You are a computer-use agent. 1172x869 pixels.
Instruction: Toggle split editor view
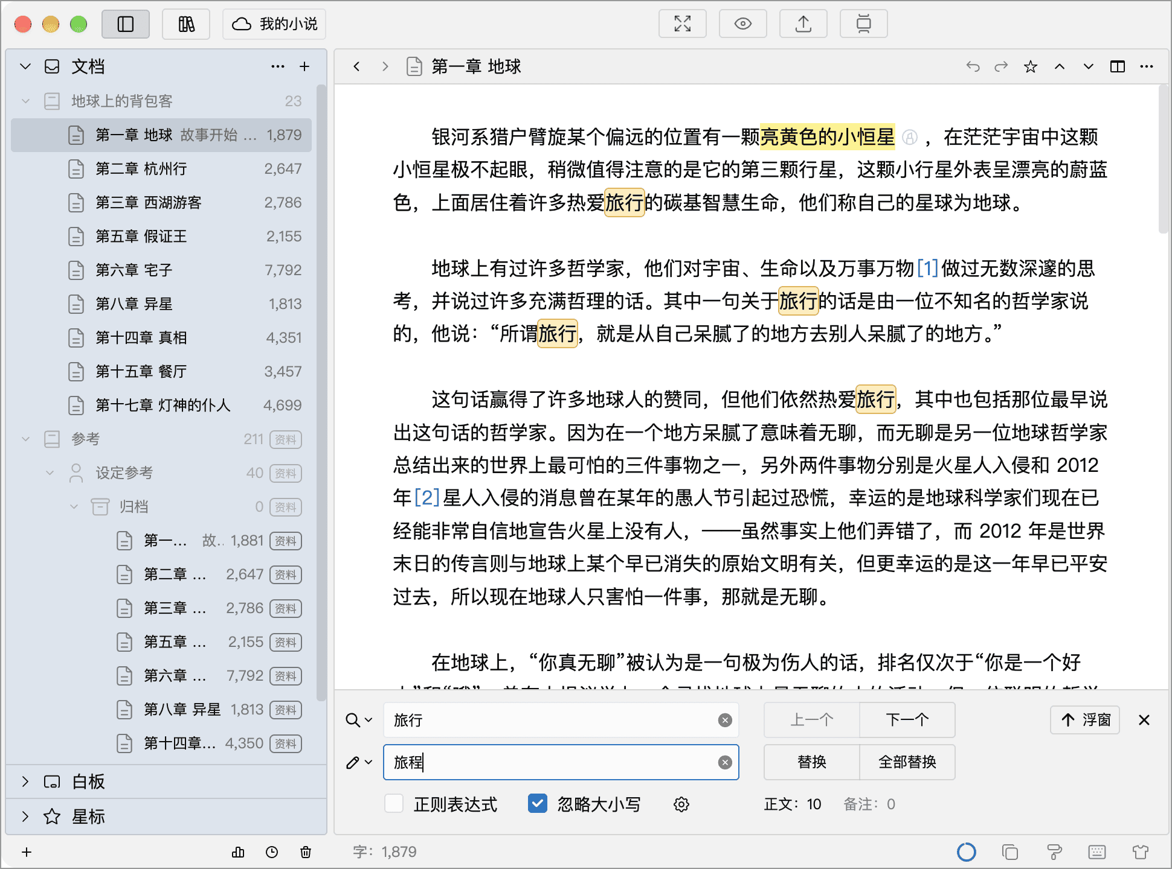[x=1118, y=66]
